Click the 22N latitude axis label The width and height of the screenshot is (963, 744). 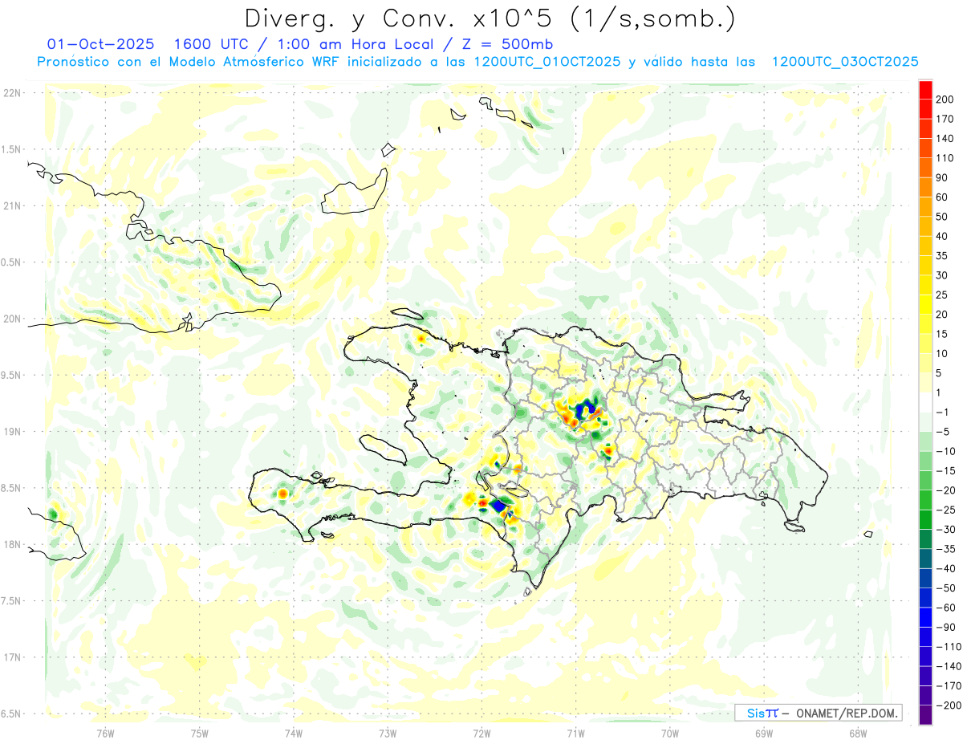(12, 92)
